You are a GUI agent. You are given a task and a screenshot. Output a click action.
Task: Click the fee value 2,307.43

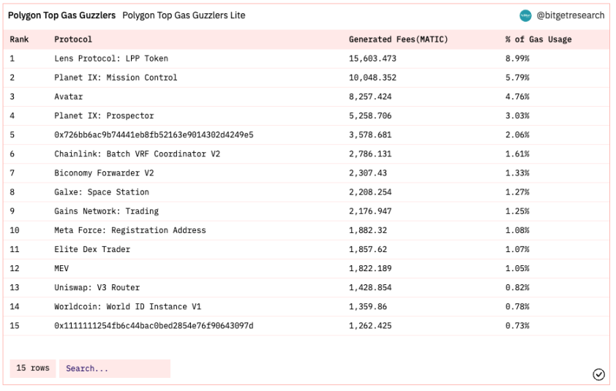tap(368, 173)
